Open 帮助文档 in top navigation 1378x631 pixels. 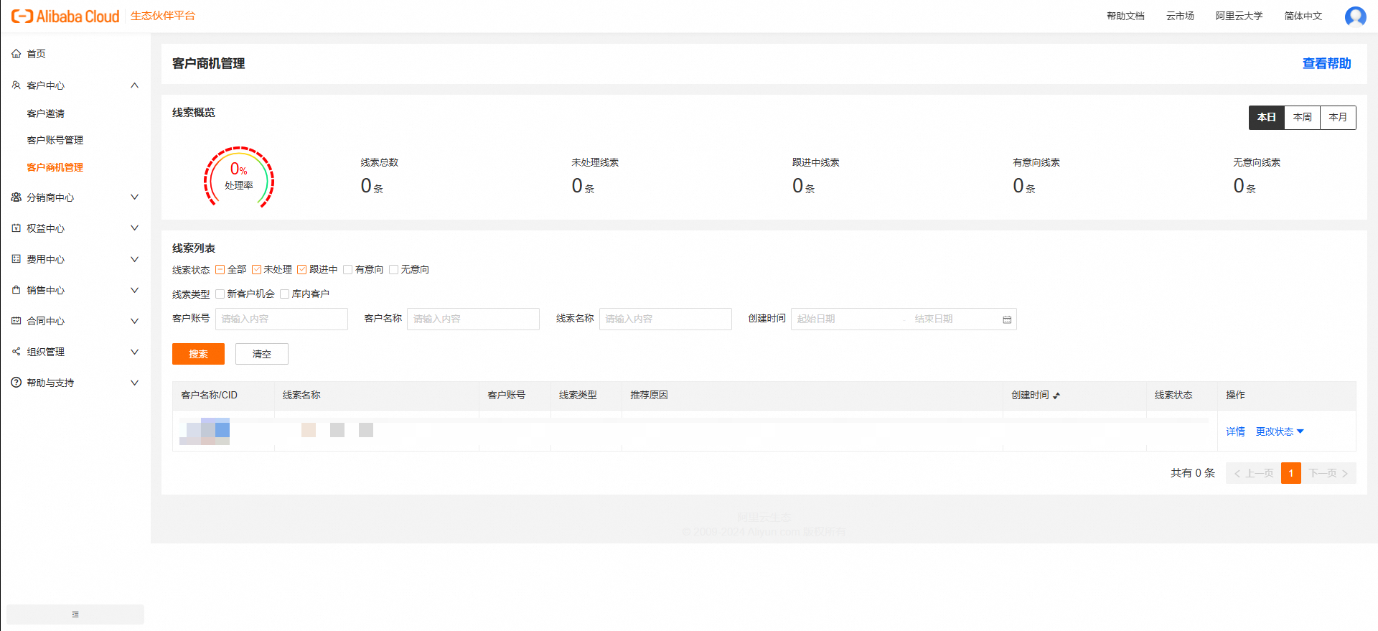pyautogui.click(x=1125, y=16)
